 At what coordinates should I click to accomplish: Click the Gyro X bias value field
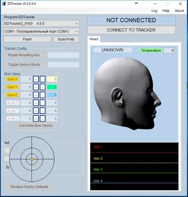(x=26, y=79)
